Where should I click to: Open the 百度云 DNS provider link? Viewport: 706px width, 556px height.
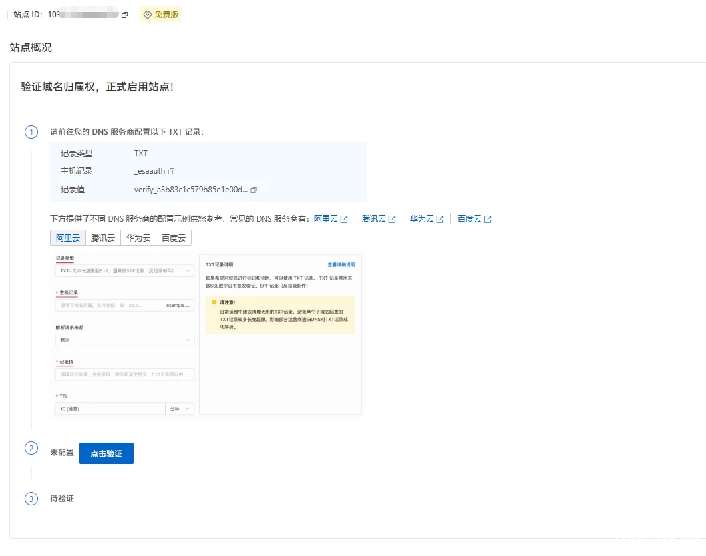point(469,219)
